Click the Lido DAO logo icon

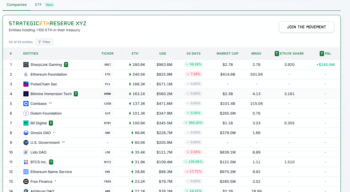[x=26, y=152]
